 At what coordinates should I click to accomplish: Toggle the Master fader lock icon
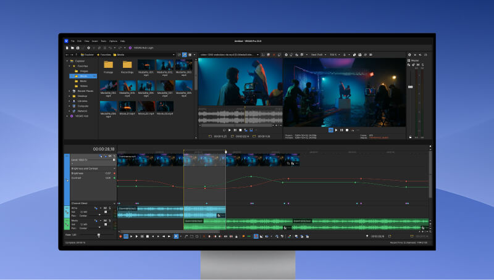pos(410,137)
